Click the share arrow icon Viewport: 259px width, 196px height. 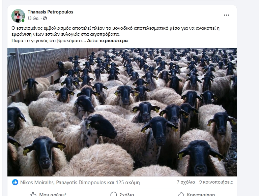click(181, 194)
